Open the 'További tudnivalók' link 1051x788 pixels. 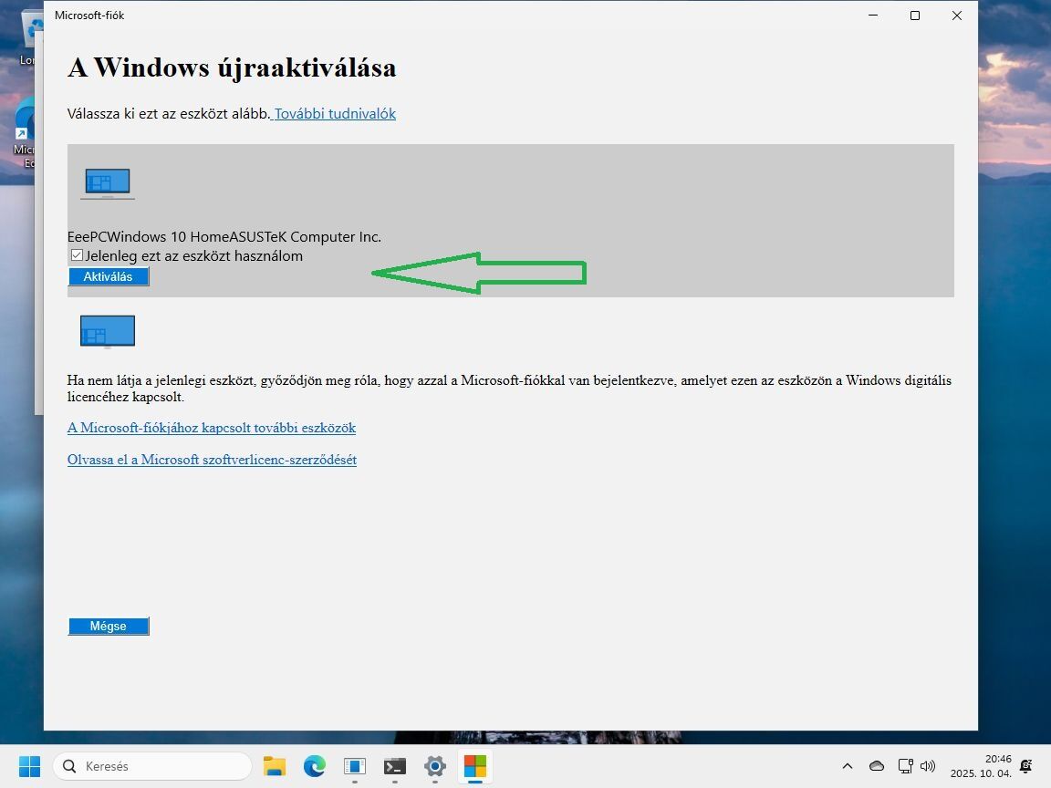[x=335, y=114]
